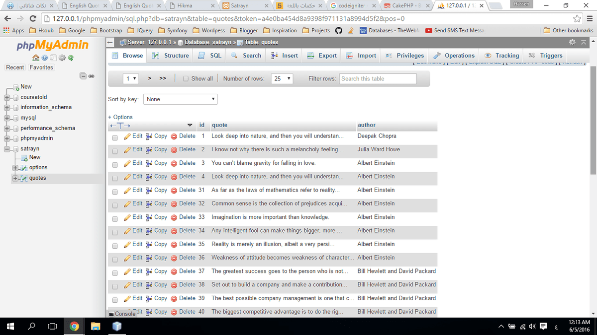Switch to the Structure tab

click(171, 56)
